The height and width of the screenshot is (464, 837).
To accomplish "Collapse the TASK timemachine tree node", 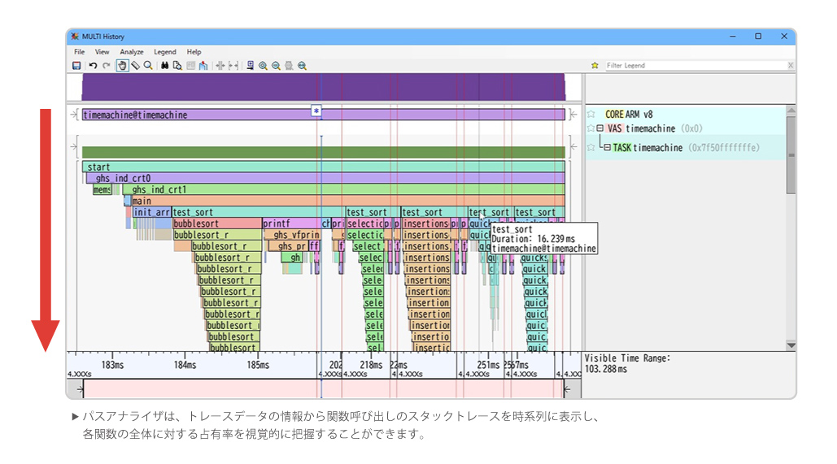I will pos(608,148).
